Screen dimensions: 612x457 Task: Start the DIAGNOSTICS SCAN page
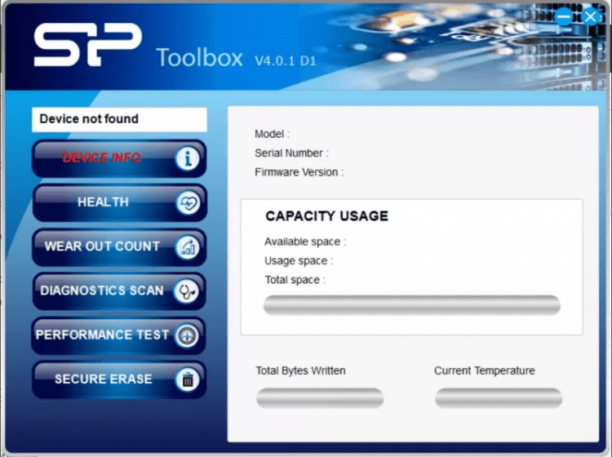coord(119,291)
